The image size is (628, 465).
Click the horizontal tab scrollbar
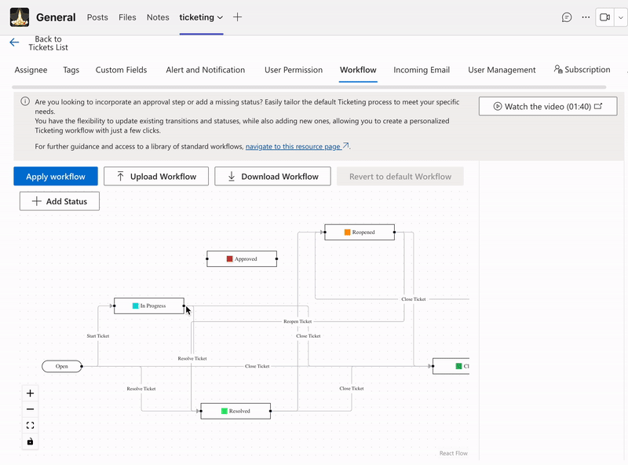click(309, 87)
